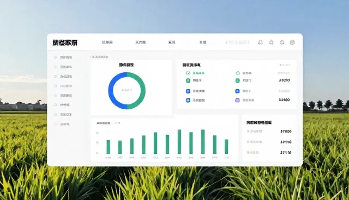Open the fifth sidebar menu item

click(x=63, y=95)
